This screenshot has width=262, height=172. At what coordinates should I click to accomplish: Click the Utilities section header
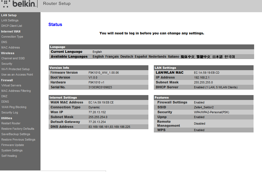(7, 118)
